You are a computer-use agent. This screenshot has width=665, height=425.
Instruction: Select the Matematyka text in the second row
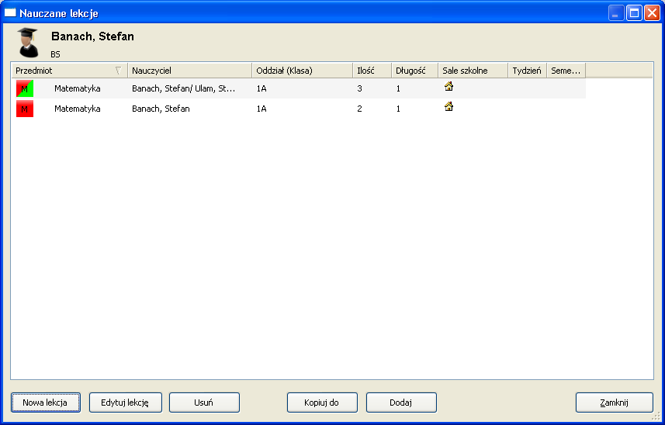77,109
